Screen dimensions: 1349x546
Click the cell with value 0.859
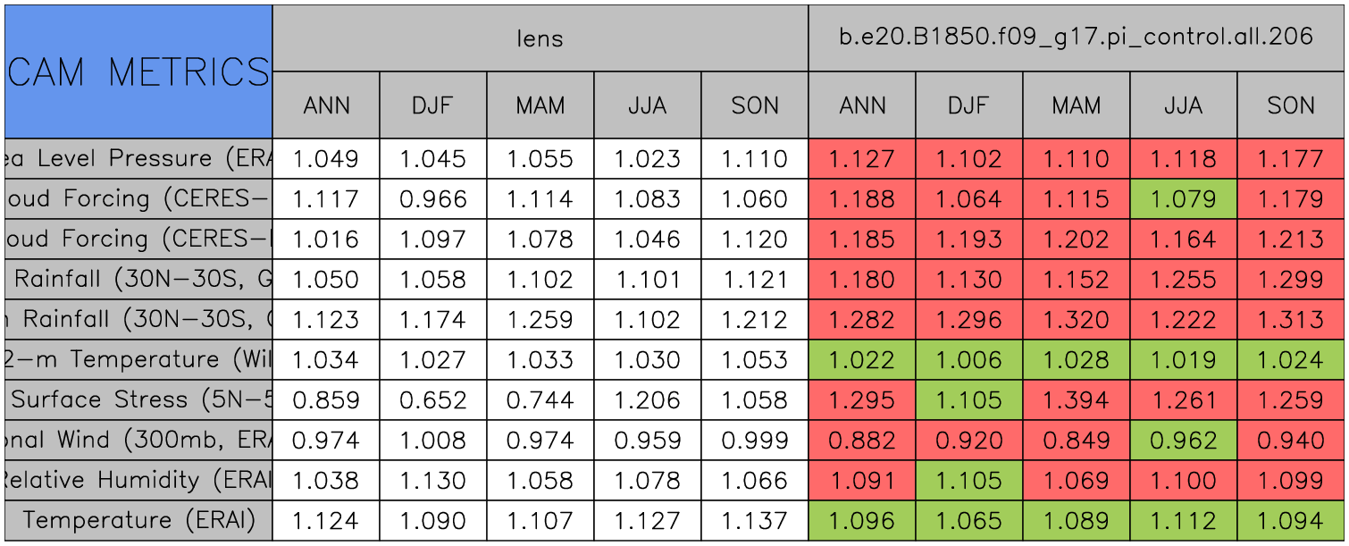click(326, 400)
